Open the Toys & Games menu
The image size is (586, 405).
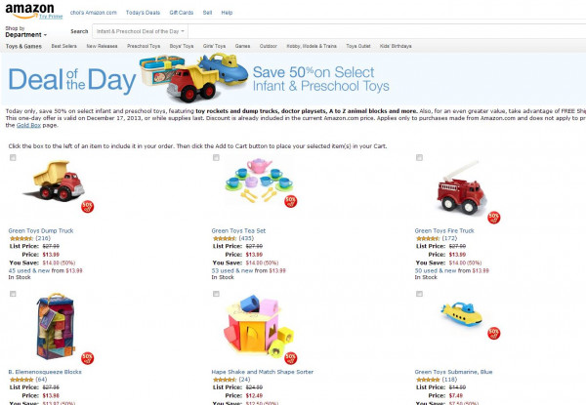click(x=23, y=46)
